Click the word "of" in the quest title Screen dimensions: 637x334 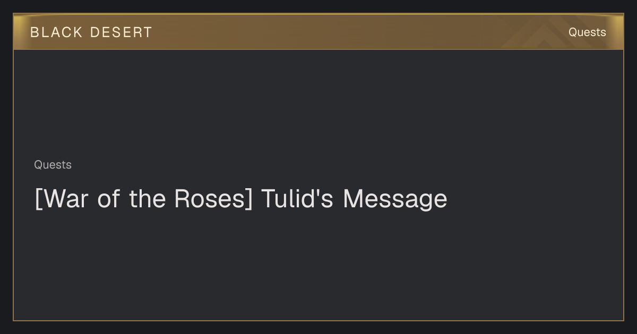pos(109,199)
